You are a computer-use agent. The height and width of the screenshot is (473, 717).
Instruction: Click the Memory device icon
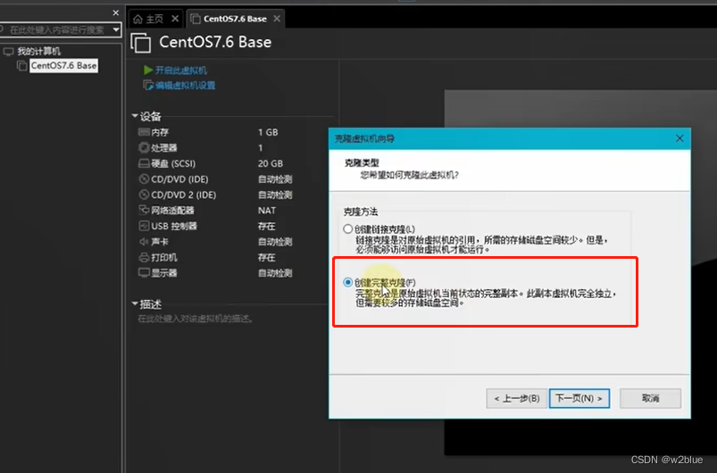pos(144,132)
